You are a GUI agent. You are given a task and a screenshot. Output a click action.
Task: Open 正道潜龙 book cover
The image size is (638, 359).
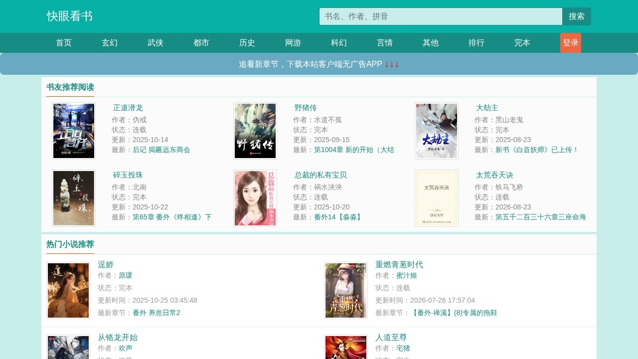[x=74, y=131]
